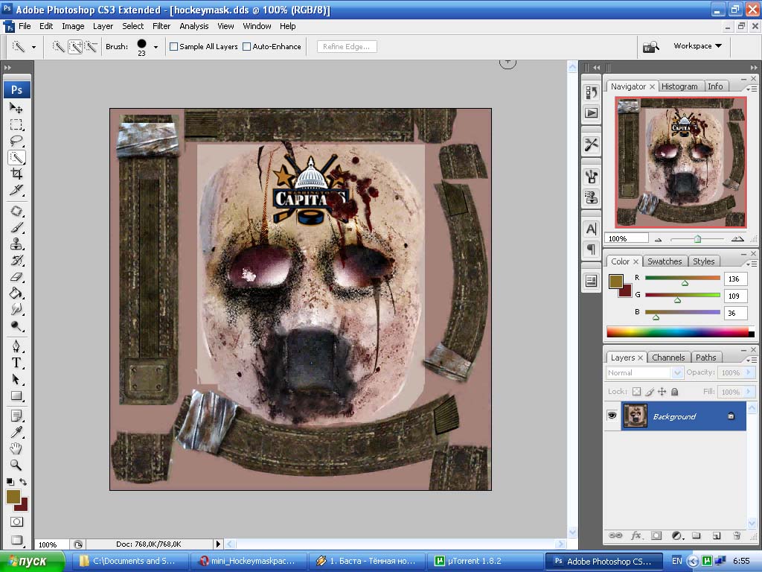
Task: Select the Paint Bucket tool
Action: [x=16, y=293]
